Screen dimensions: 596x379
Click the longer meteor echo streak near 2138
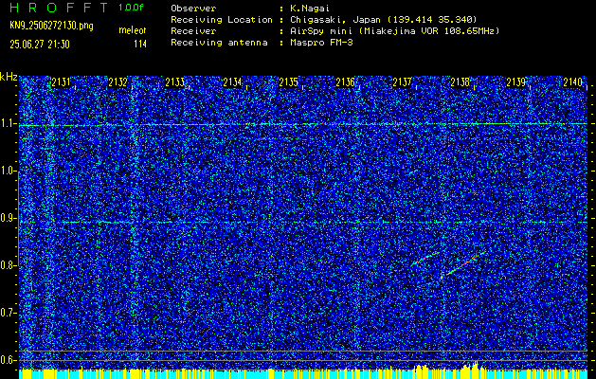467,262
